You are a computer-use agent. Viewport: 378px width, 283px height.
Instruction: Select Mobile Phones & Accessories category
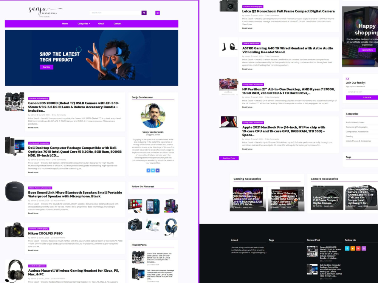(358, 141)
